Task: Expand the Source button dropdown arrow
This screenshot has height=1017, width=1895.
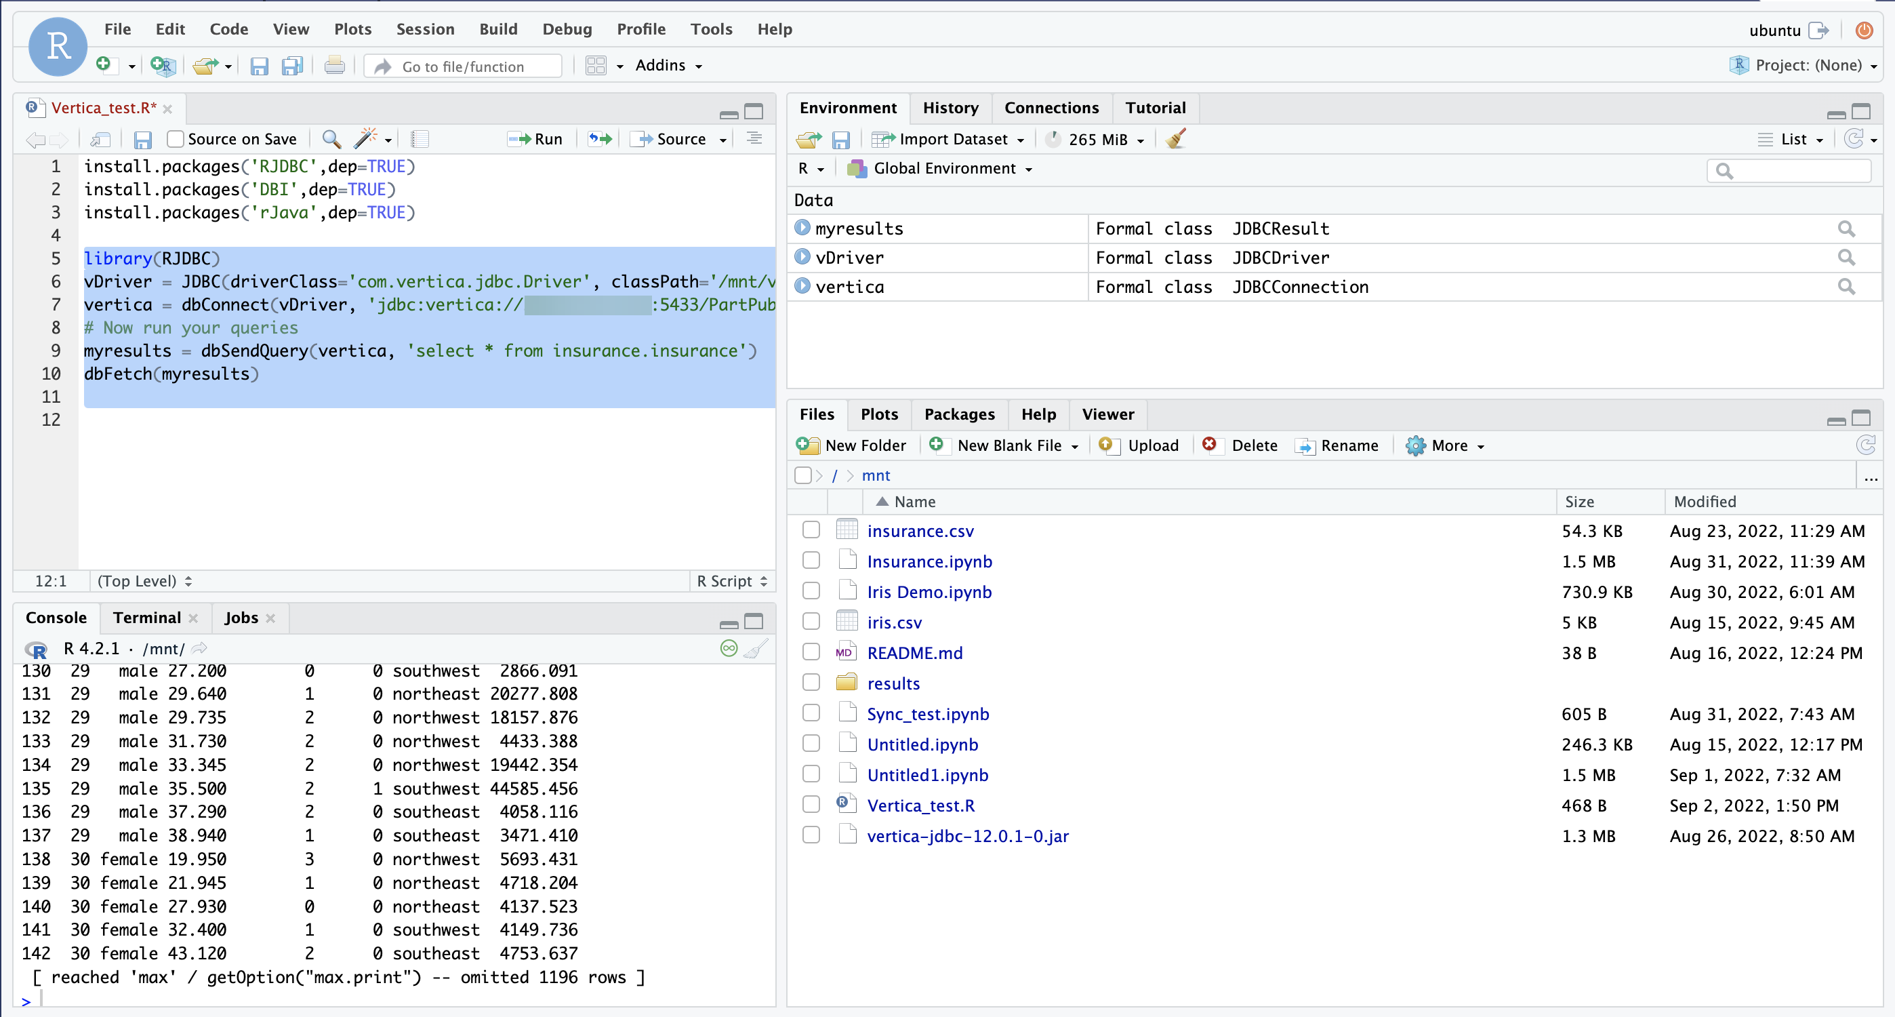Action: [x=723, y=140]
